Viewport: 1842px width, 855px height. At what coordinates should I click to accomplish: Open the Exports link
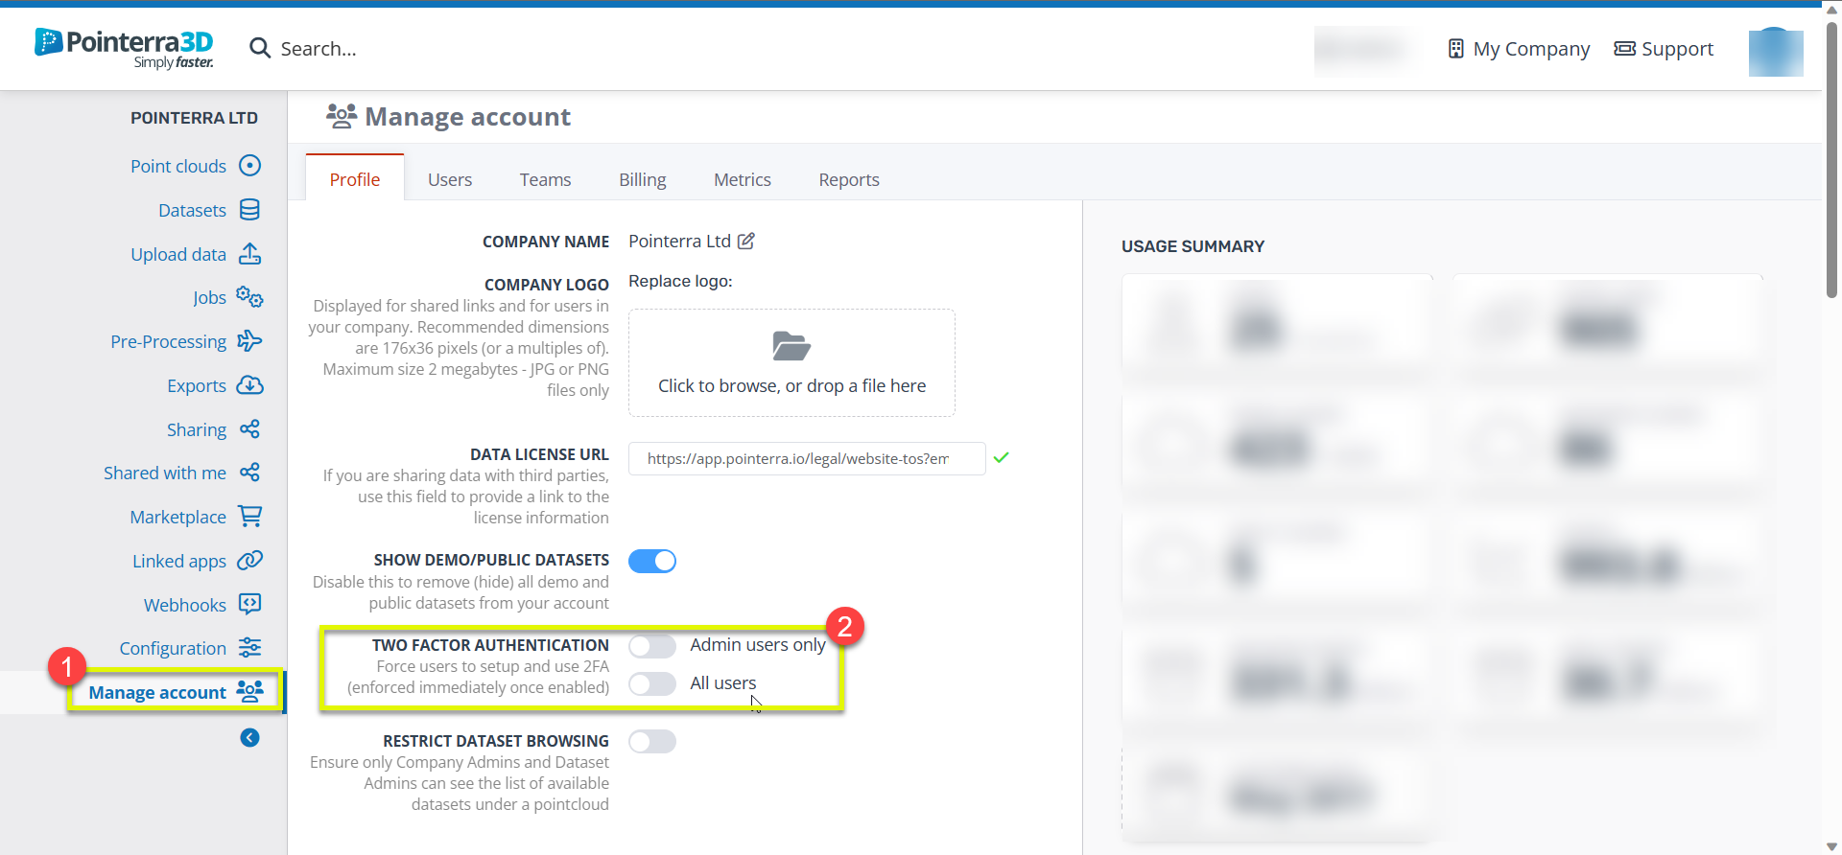[197, 385]
